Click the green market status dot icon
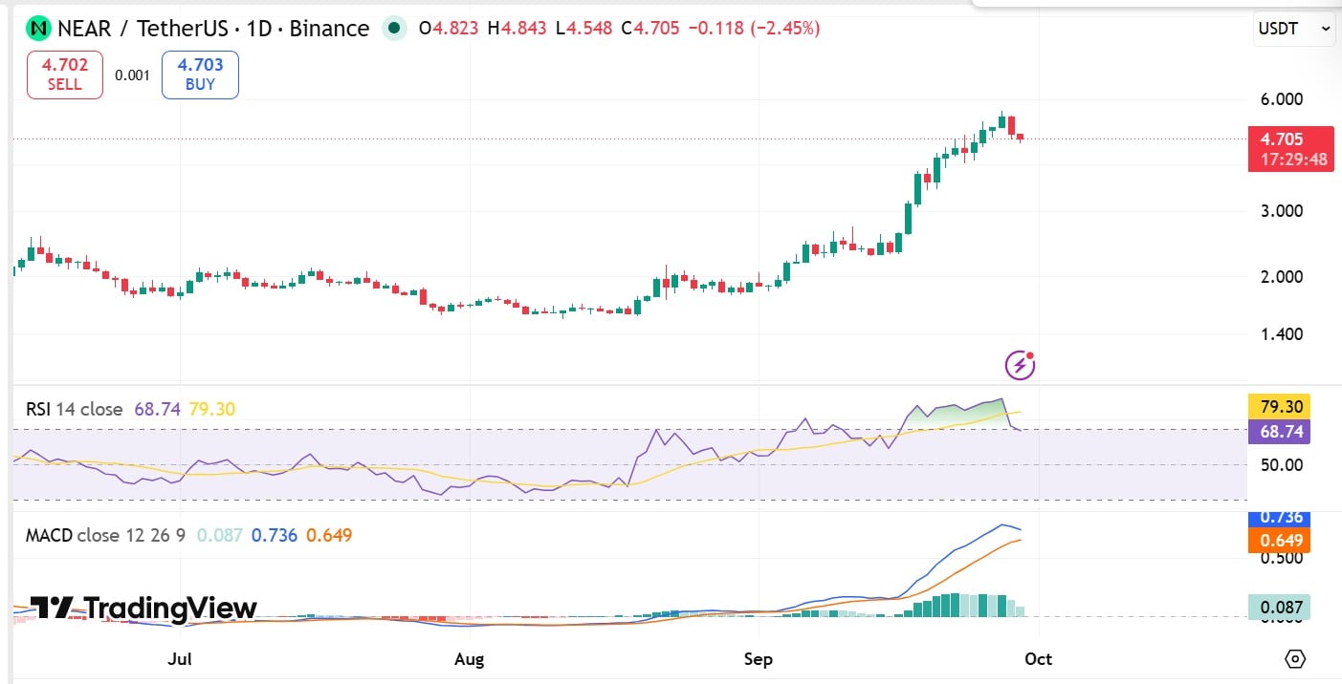Image resolution: width=1342 pixels, height=684 pixels. click(x=393, y=29)
